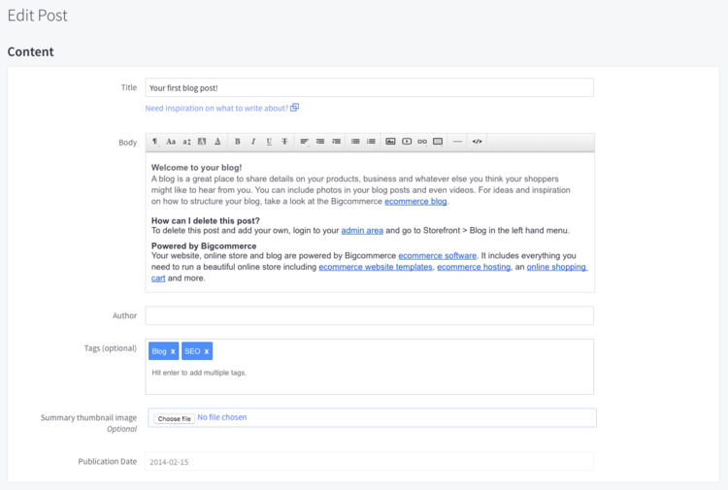Click the numbered list icon
728x490 pixels.
pyautogui.click(x=371, y=142)
